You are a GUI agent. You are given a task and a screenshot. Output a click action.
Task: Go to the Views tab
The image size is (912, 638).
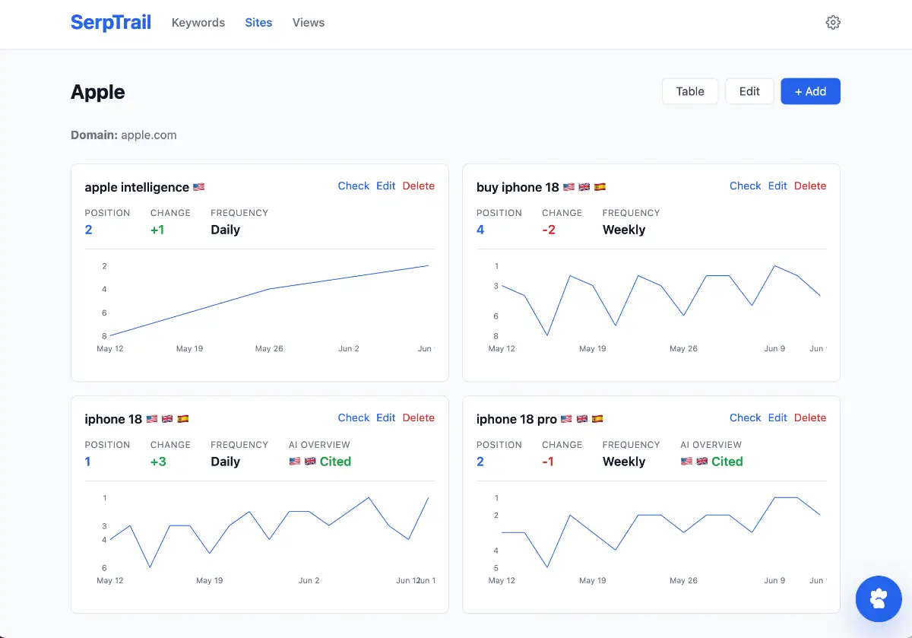coord(309,23)
